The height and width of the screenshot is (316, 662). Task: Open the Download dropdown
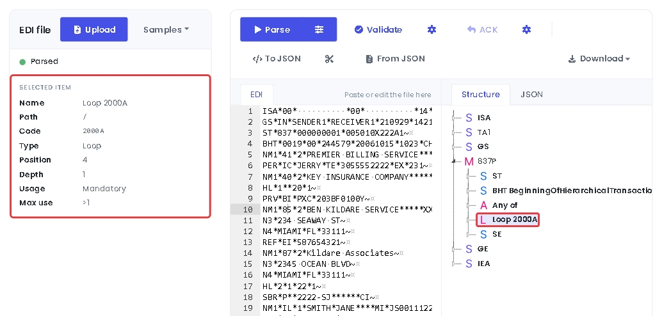pyautogui.click(x=599, y=59)
